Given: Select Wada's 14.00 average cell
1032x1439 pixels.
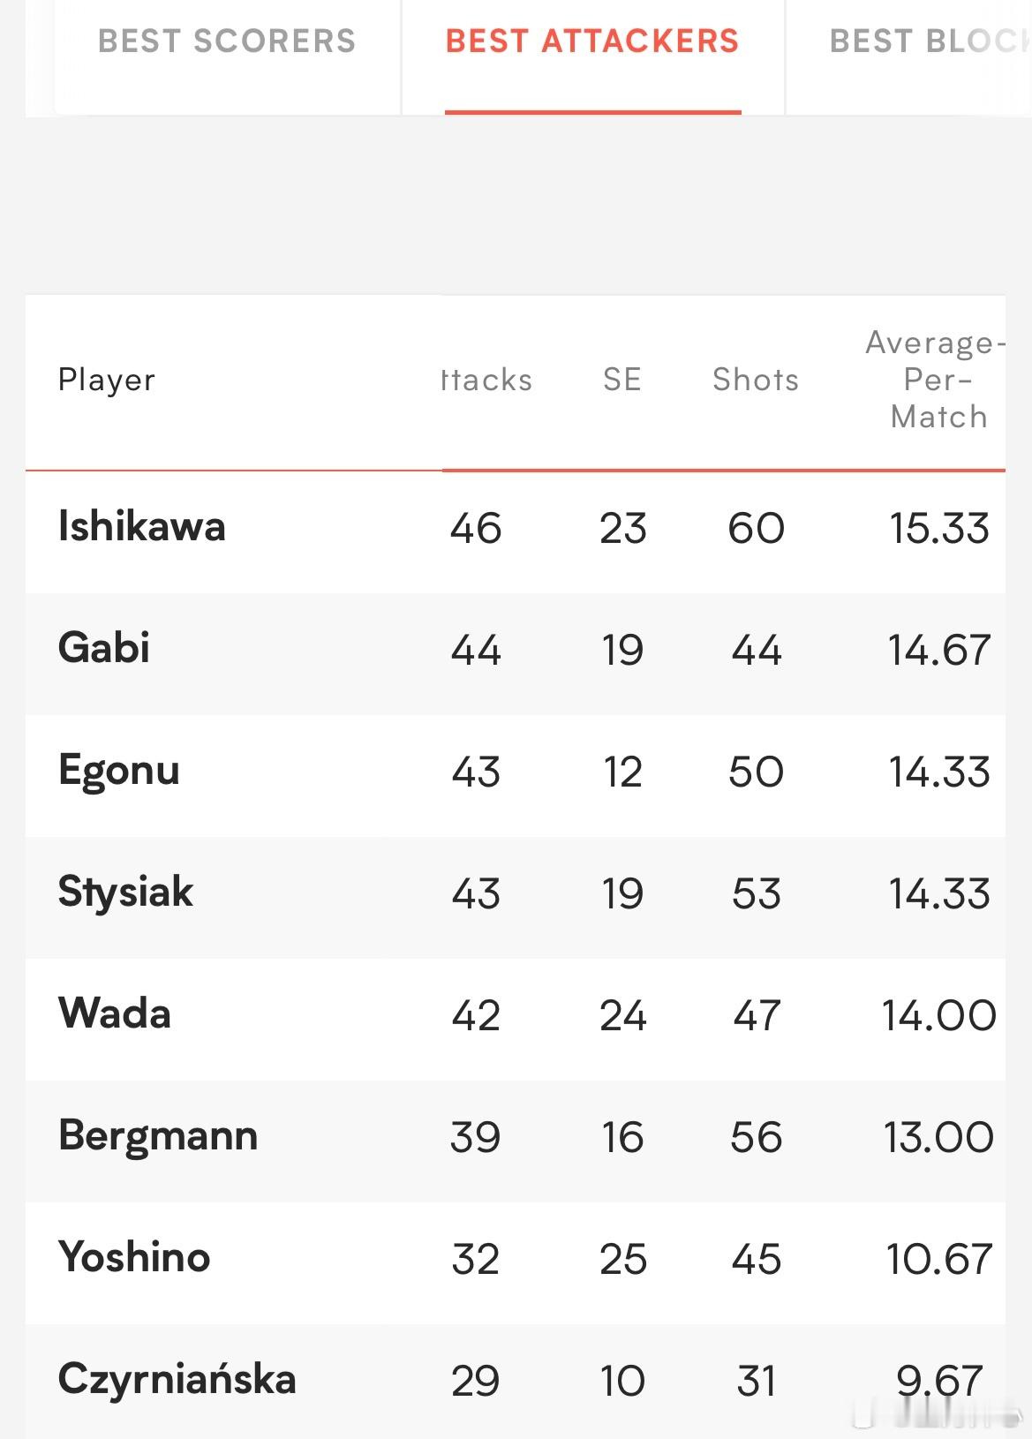Looking at the screenshot, I should 939,1015.
